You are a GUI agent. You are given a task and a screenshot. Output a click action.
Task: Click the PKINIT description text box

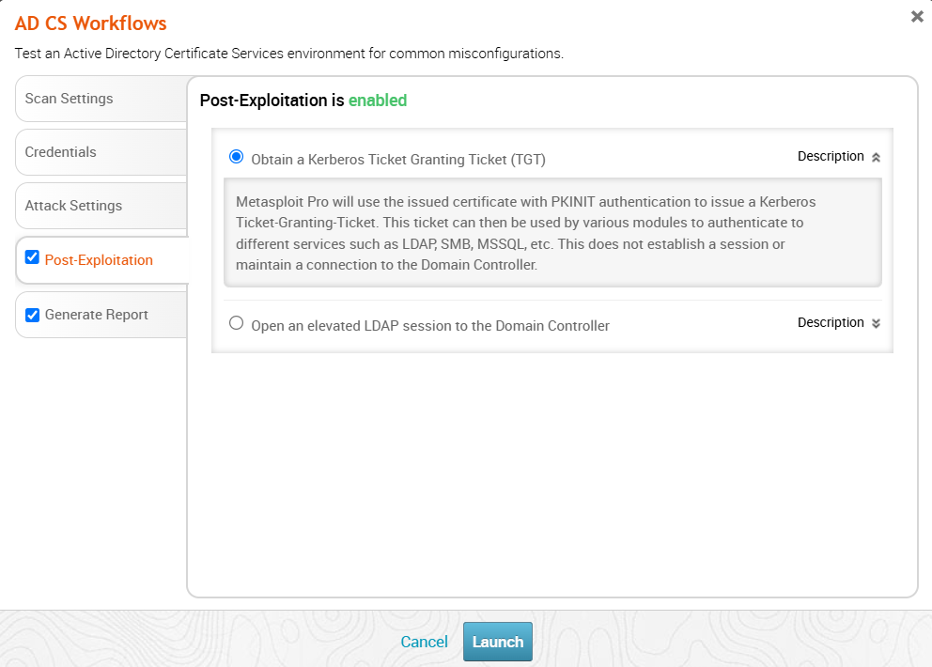point(551,234)
